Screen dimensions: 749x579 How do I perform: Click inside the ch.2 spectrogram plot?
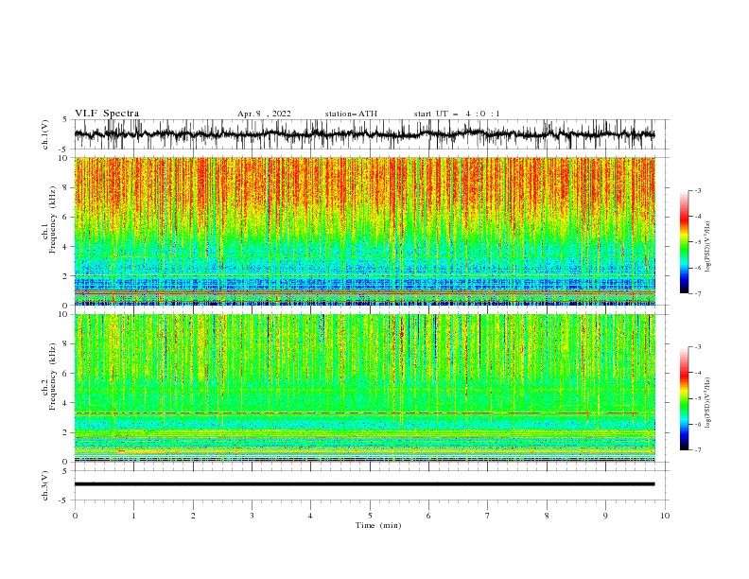pyautogui.click(x=364, y=388)
